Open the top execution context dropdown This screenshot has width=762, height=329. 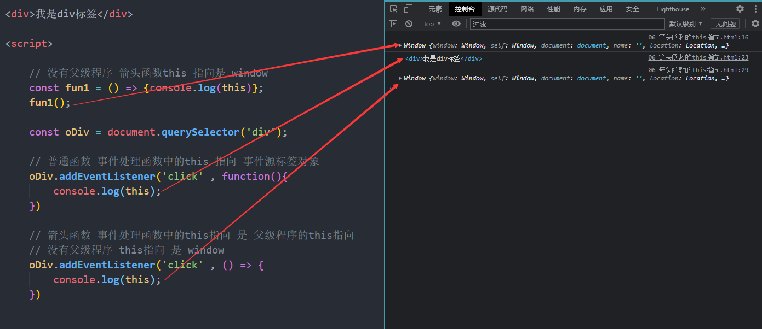[431, 23]
